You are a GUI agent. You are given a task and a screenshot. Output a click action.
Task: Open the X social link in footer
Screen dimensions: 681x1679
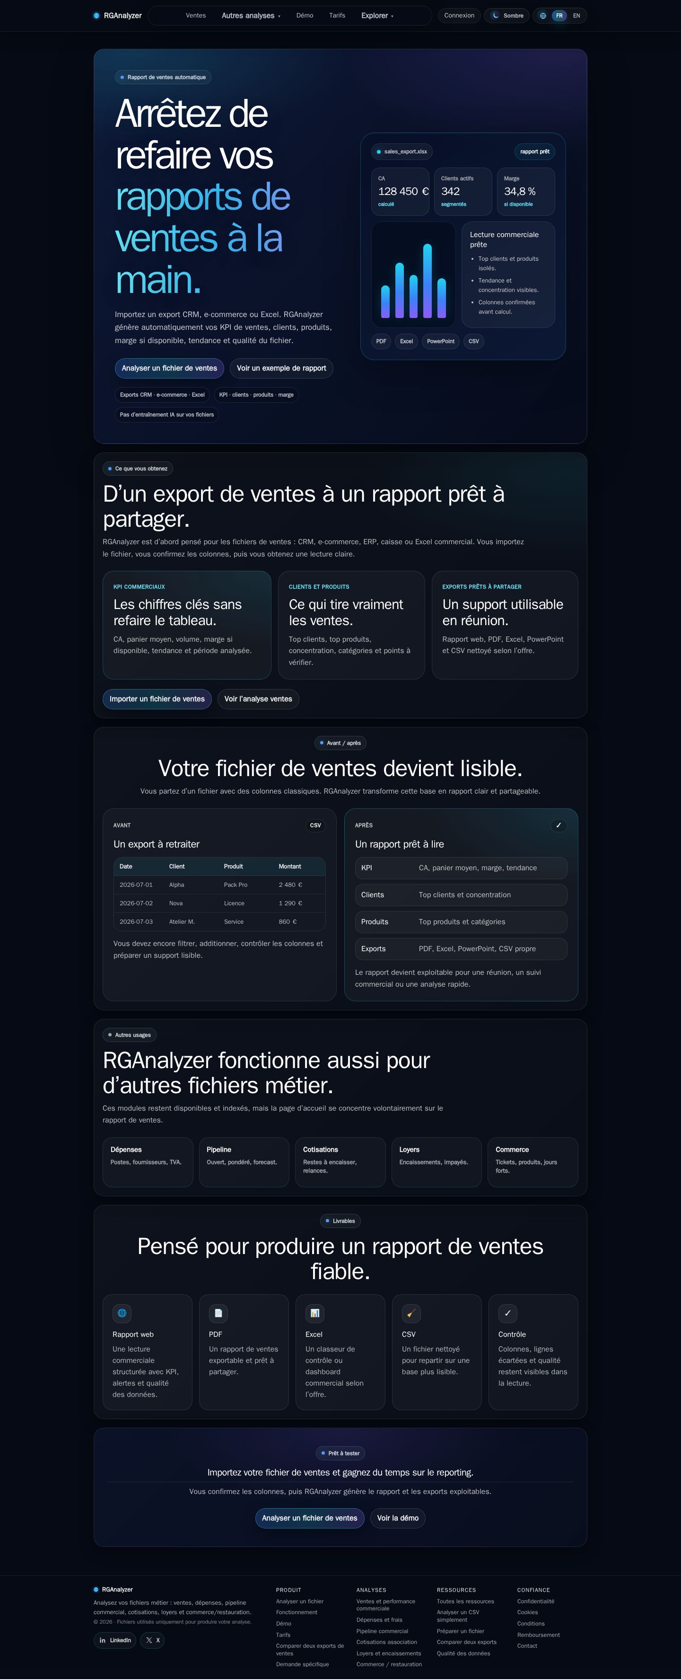point(153,1640)
